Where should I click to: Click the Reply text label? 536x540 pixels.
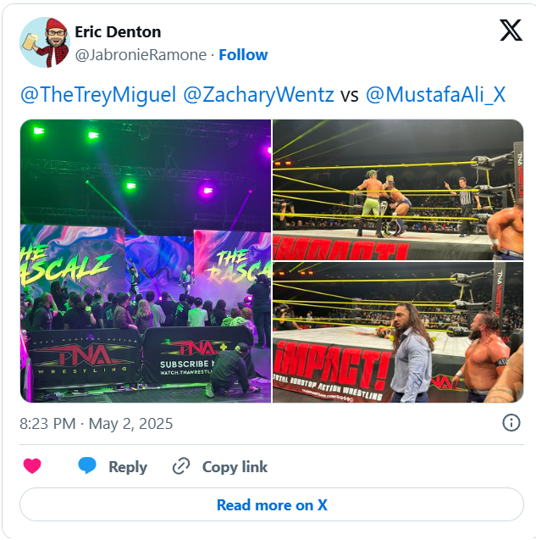[128, 467]
